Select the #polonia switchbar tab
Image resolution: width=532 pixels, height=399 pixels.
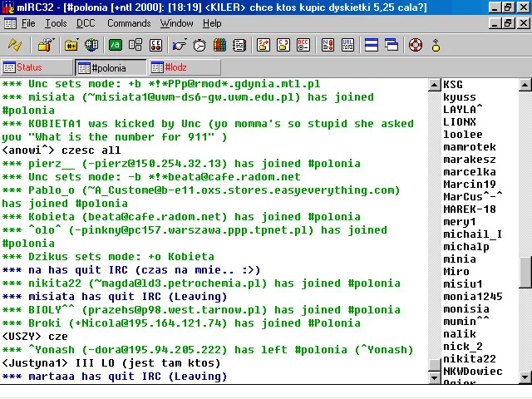(111, 67)
